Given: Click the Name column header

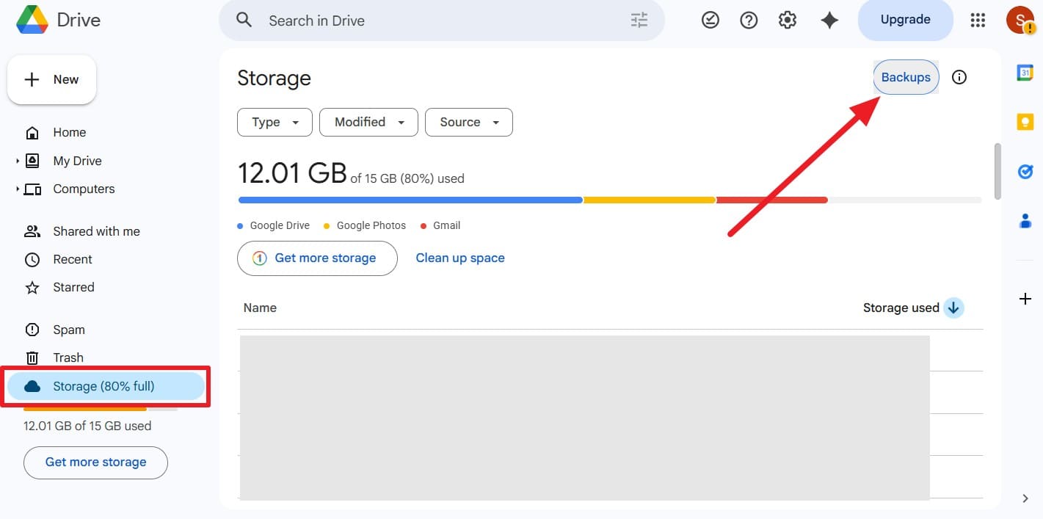Looking at the screenshot, I should coord(260,308).
